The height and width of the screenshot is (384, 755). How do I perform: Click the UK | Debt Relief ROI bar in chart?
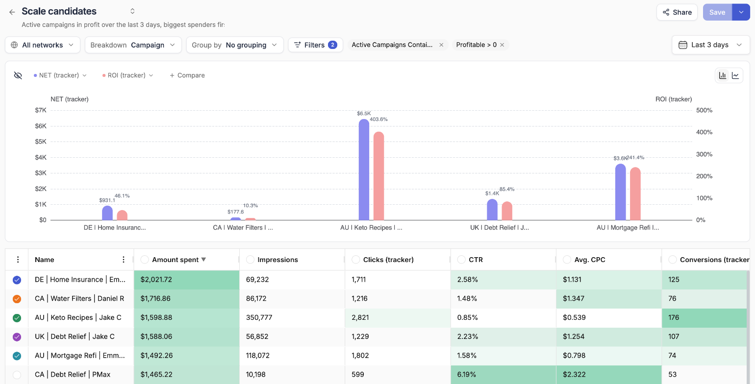point(507,211)
